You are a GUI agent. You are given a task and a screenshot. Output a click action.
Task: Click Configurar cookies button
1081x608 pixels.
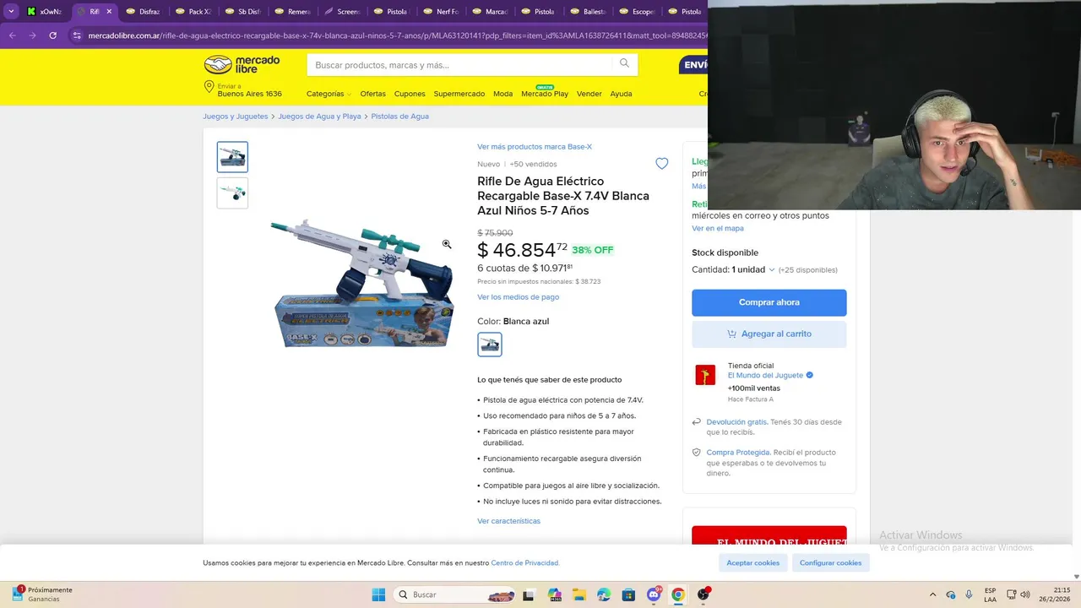[x=831, y=562]
